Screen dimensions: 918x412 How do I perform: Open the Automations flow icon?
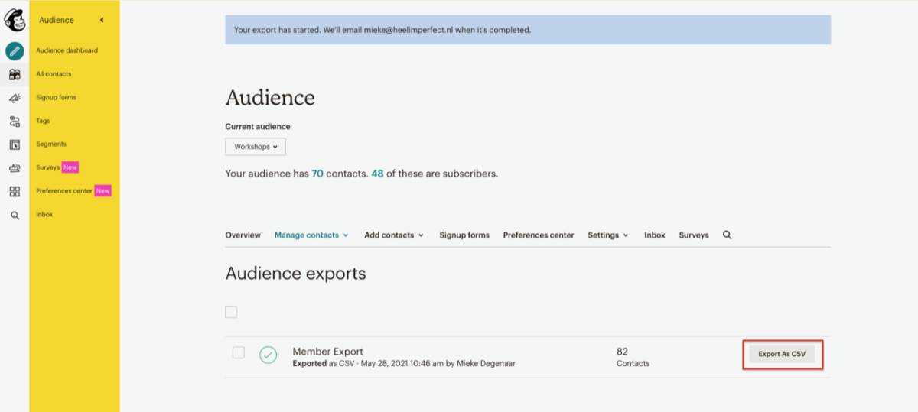pyautogui.click(x=15, y=121)
